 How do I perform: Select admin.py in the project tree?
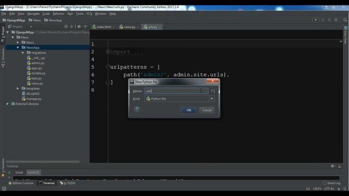pyautogui.click(x=35, y=63)
